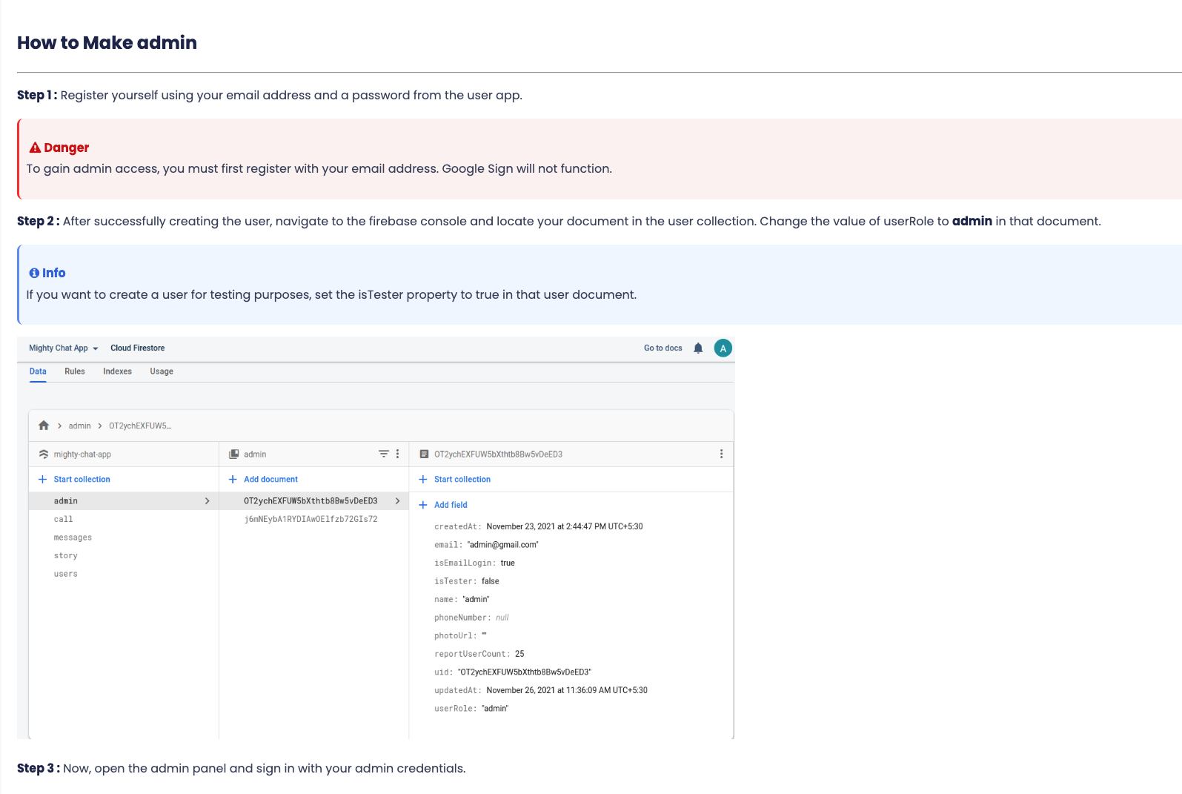Click Go to docs link
1182x794 pixels.
pyautogui.click(x=663, y=348)
